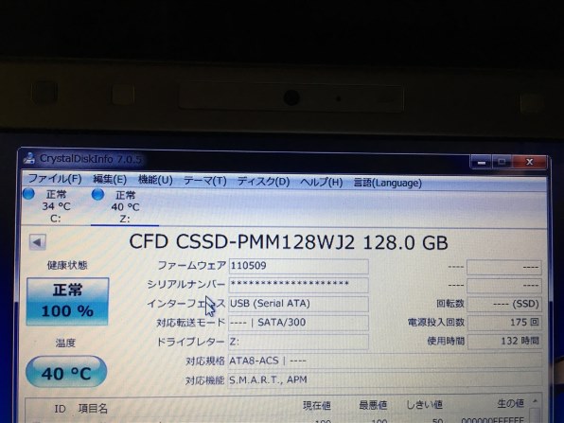Click the 生の値 column header

pyautogui.click(x=510, y=403)
